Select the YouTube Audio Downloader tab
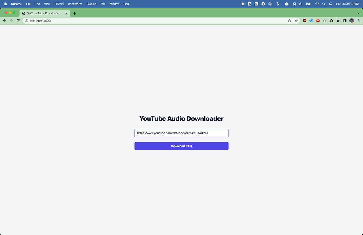 43,13
